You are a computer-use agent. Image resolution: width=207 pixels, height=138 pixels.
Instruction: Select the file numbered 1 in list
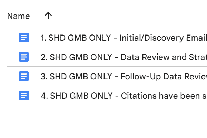(103, 38)
